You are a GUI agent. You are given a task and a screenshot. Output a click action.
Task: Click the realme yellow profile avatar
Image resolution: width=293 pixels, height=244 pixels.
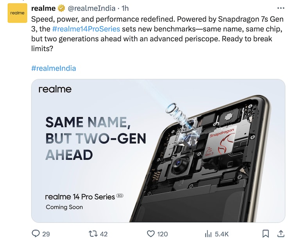17,13
